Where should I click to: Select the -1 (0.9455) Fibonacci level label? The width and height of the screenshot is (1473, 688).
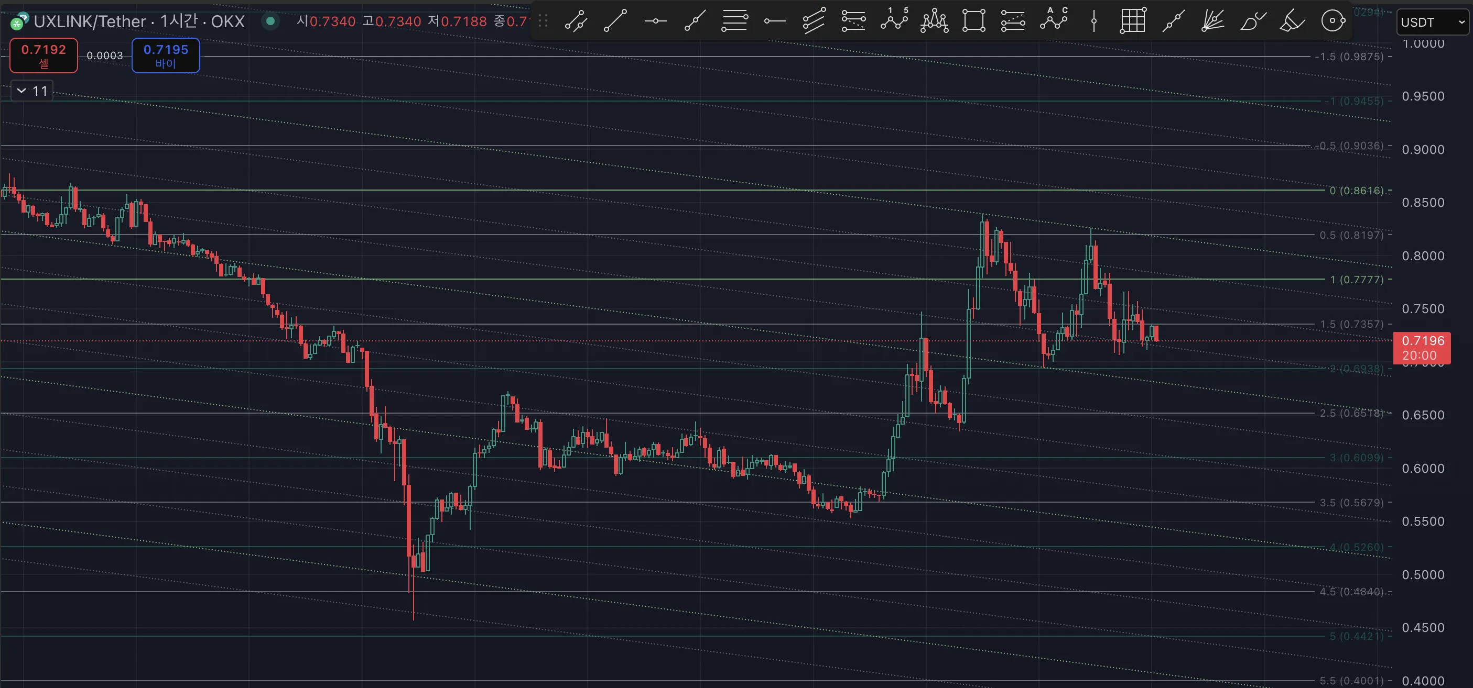1353,101
